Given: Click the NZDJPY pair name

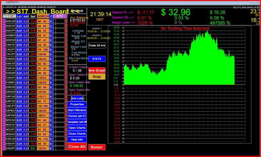Looking at the screenshot, I should click(x=10, y=130).
